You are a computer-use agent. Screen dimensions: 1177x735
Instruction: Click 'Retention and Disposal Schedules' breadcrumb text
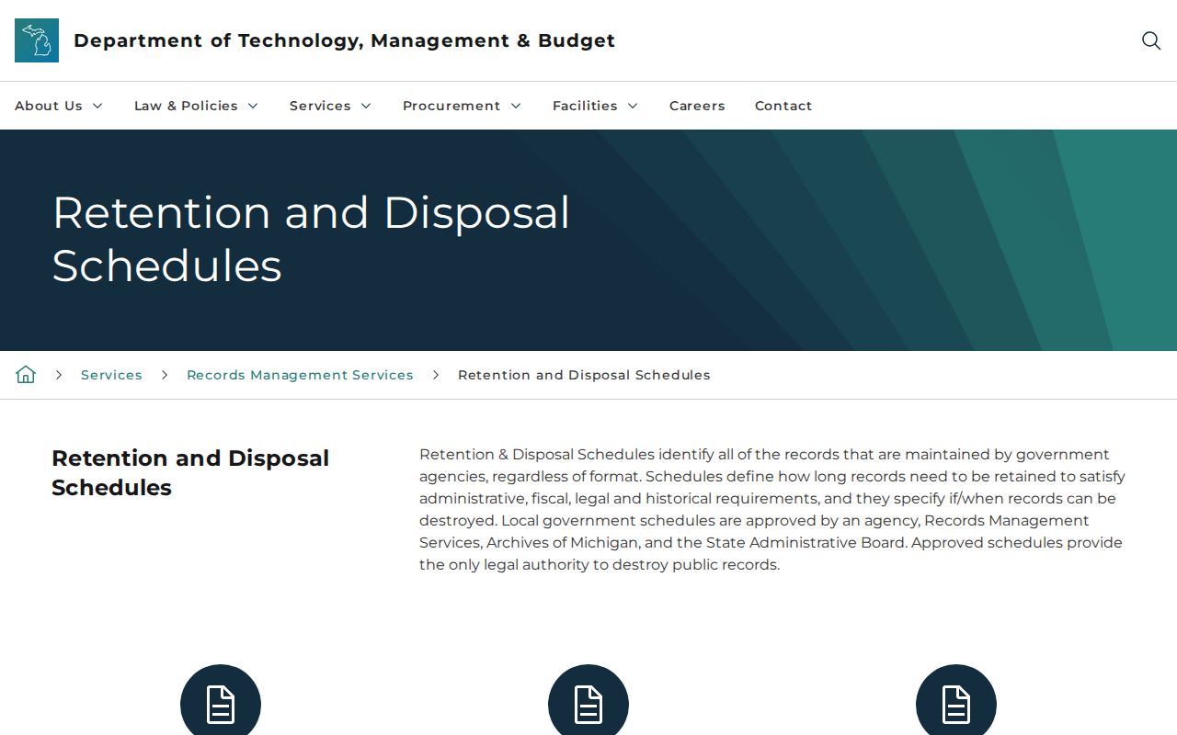pyautogui.click(x=584, y=375)
